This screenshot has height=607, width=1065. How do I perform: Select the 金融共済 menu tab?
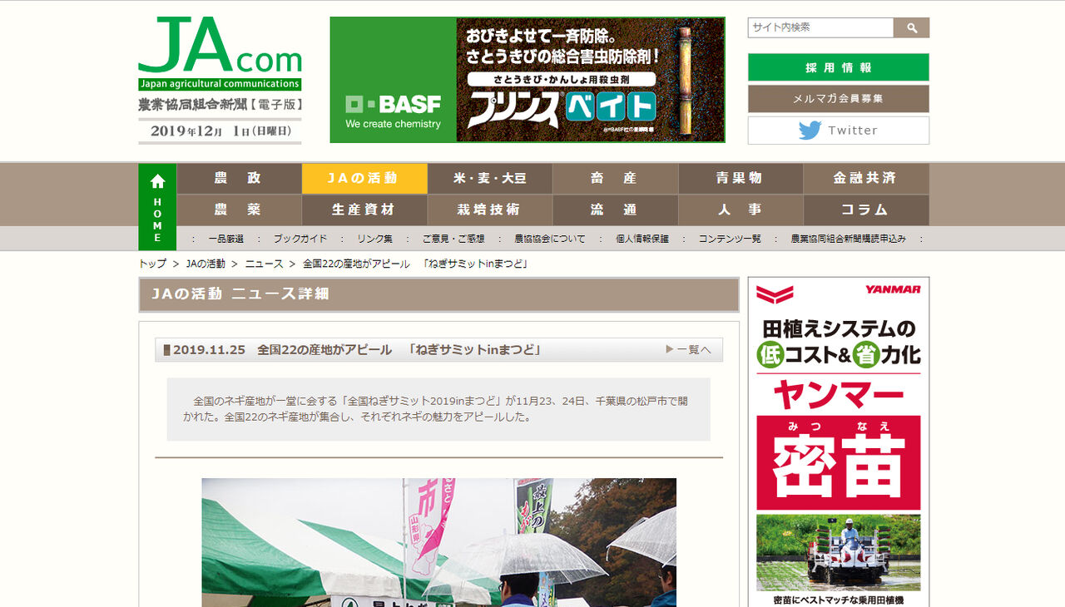(x=866, y=178)
